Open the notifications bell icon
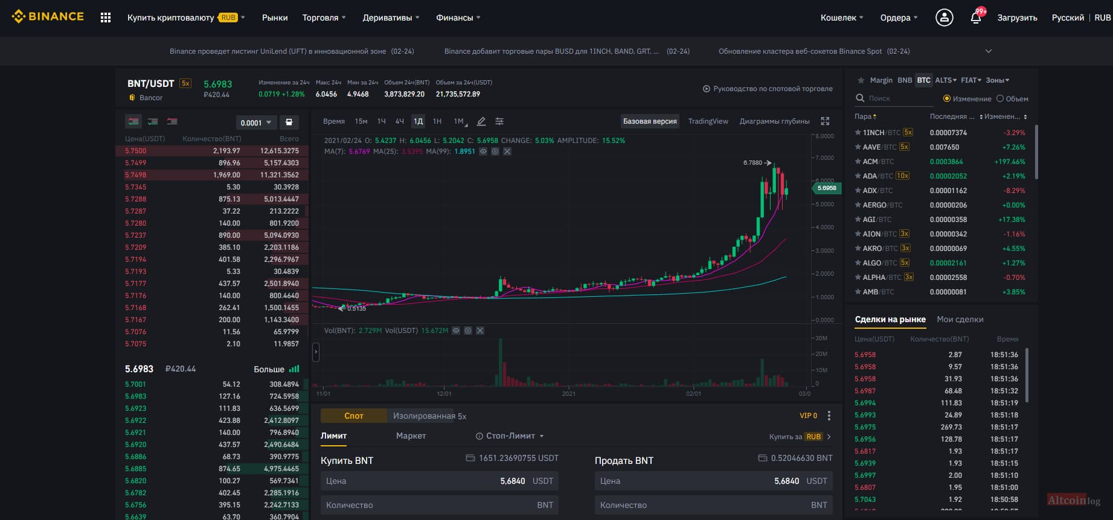This screenshot has width=1113, height=520. coord(975,17)
